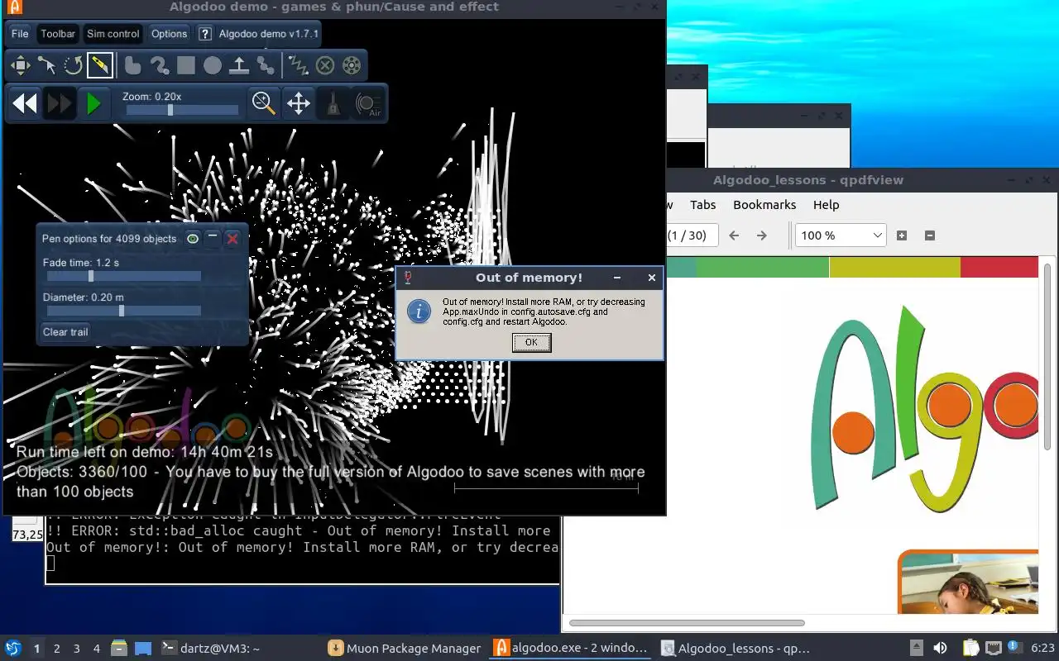1059x661 pixels.
Task: Click the Clear trail button
Action: pos(65,332)
